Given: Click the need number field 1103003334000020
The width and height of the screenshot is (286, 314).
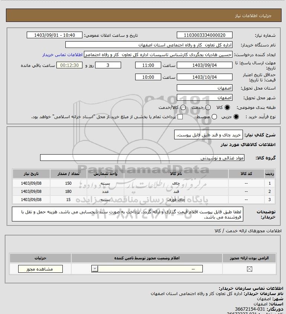Looking at the screenshot, I should (x=205, y=35).
